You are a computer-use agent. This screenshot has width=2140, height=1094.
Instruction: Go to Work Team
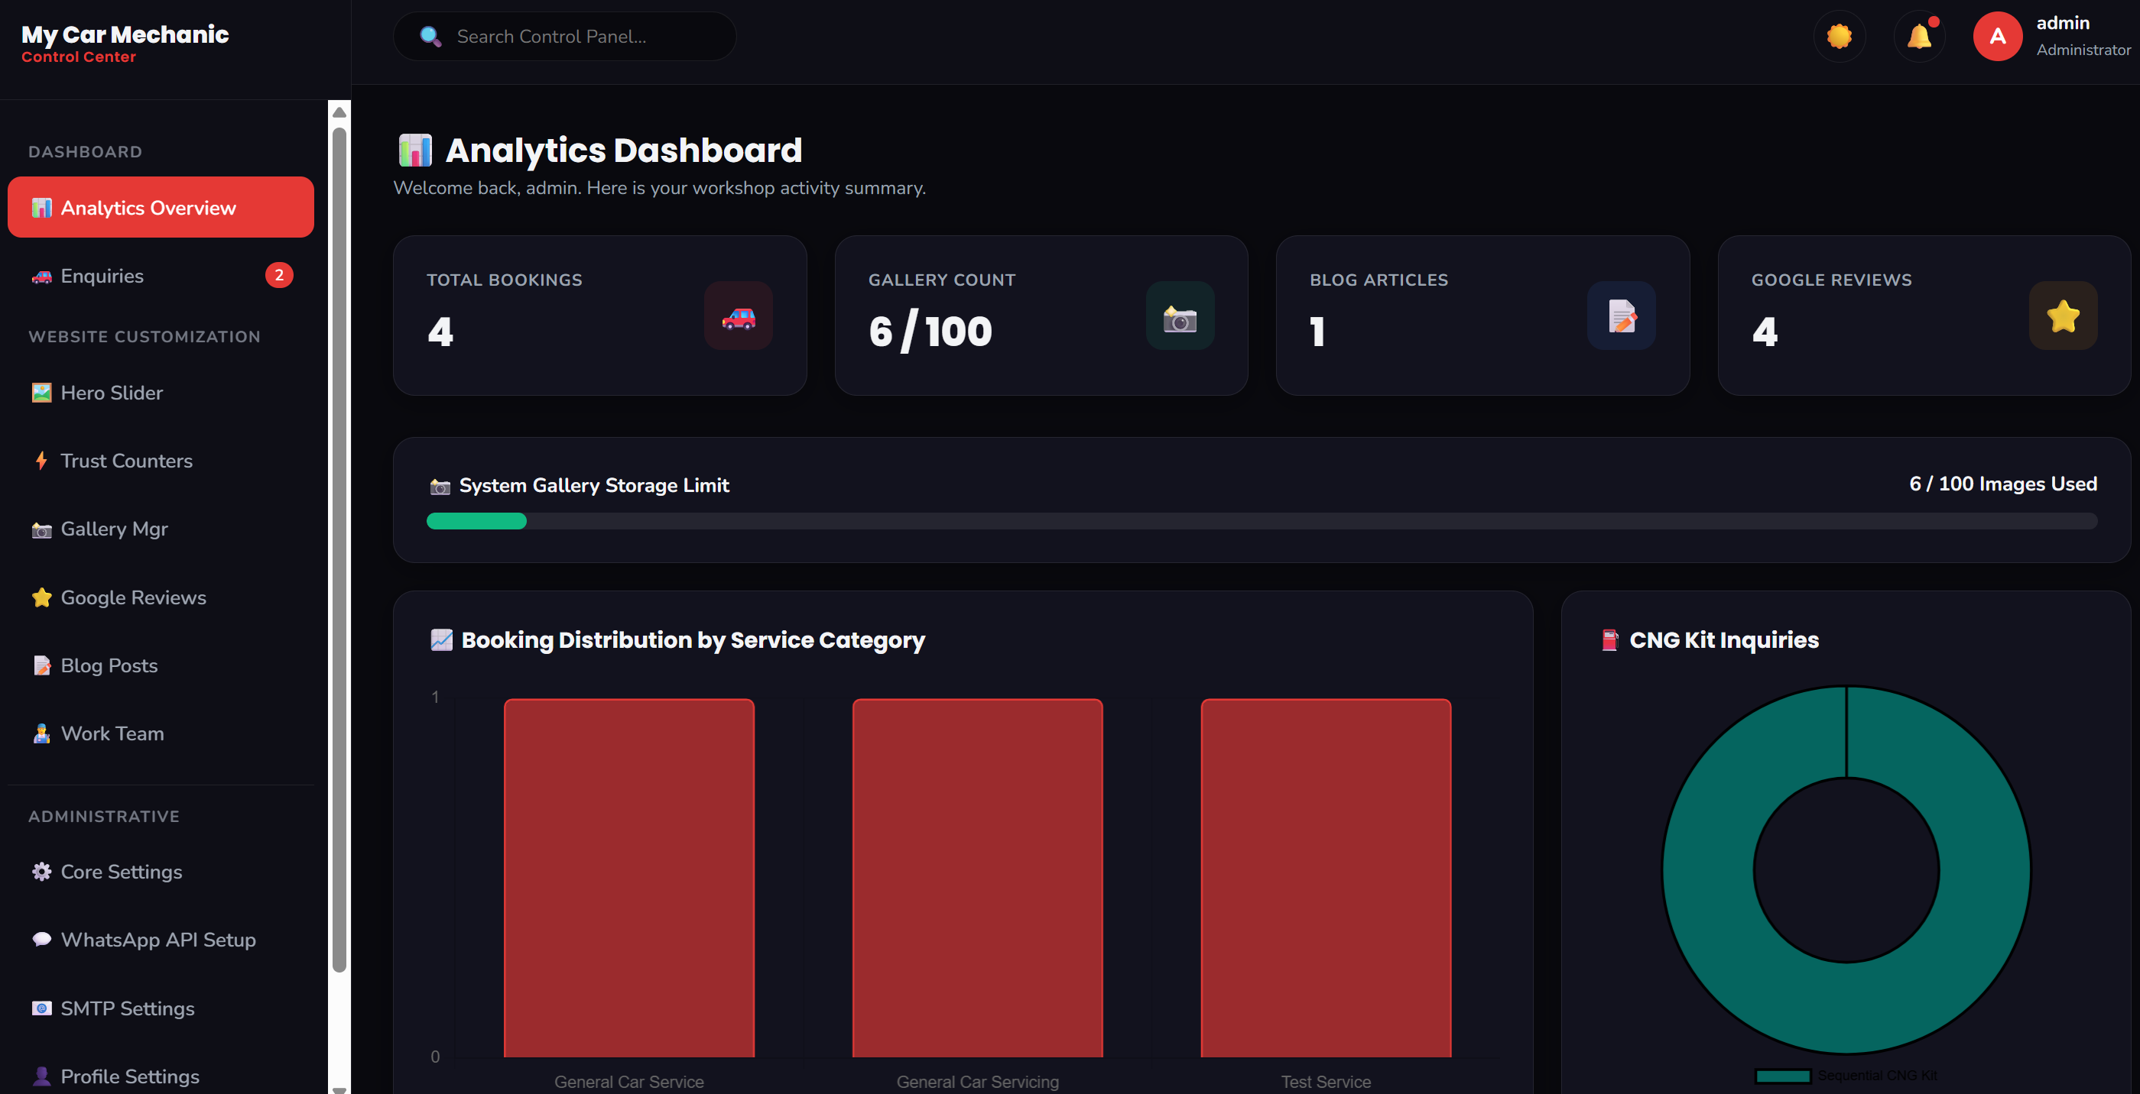pos(161,733)
